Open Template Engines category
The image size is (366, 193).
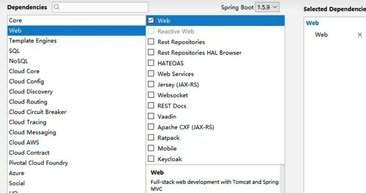tap(77, 41)
